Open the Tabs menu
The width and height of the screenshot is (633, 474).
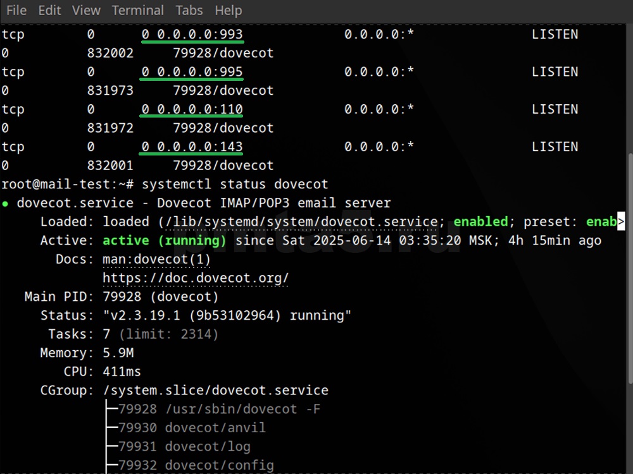coord(189,10)
